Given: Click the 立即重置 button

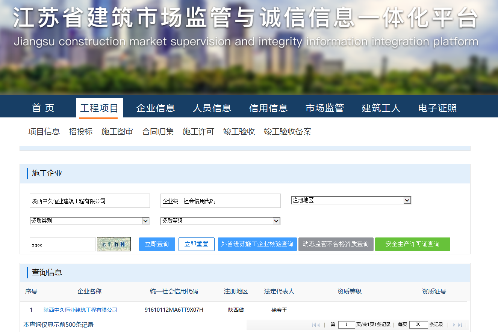Looking at the screenshot, I should click(x=197, y=244).
